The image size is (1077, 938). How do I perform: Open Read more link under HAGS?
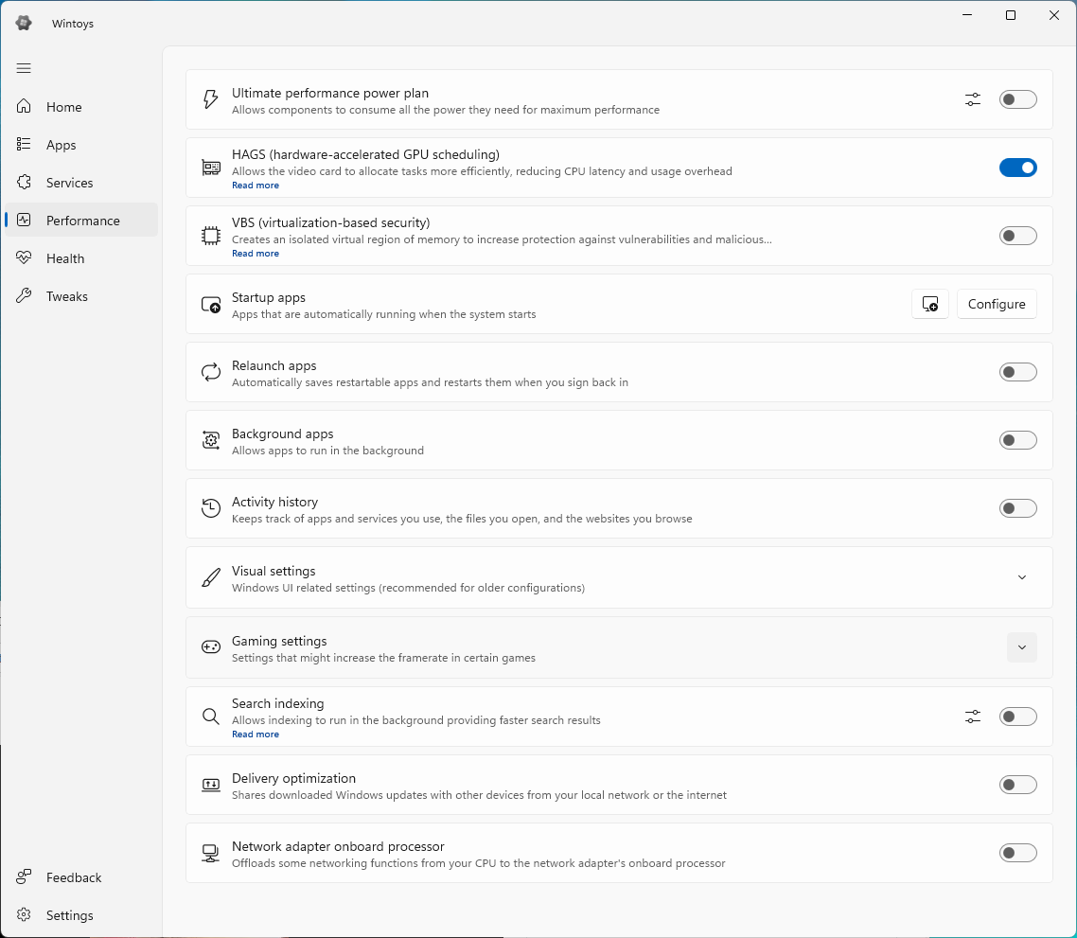256,186
